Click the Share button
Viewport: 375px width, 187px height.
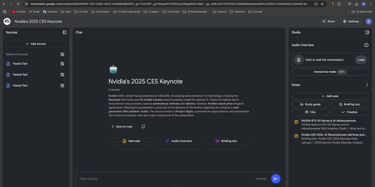[x=329, y=21]
